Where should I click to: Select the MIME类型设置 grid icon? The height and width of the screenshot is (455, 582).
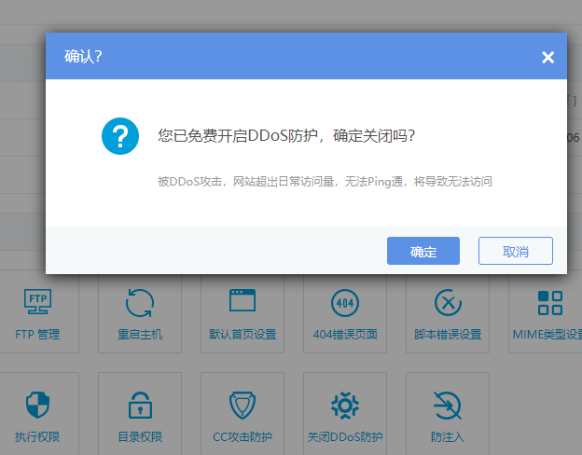pyautogui.click(x=550, y=301)
